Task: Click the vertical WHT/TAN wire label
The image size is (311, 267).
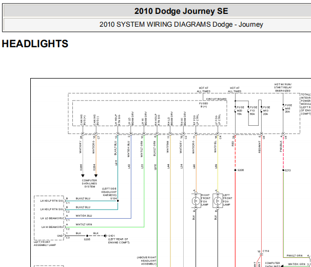Action: tap(168, 147)
